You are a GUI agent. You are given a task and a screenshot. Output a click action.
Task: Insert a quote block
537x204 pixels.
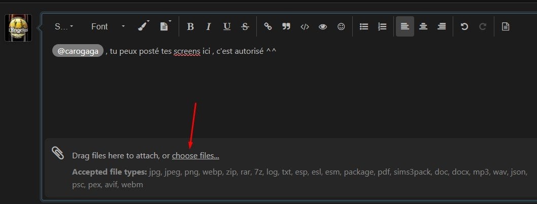tap(286, 26)
